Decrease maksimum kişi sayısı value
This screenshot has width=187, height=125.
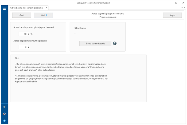click(x=29, y=48)
